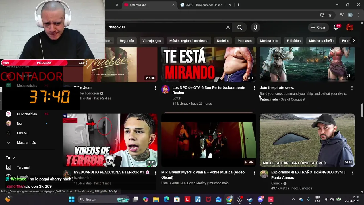This screenshot has height=205, width=364.
Task: Open Chrome profile S avatar
Action: [x=350, y=15]
